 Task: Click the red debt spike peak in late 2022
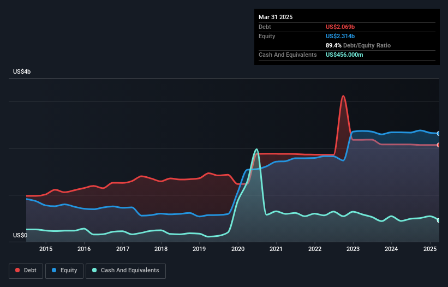pos(343,96)
